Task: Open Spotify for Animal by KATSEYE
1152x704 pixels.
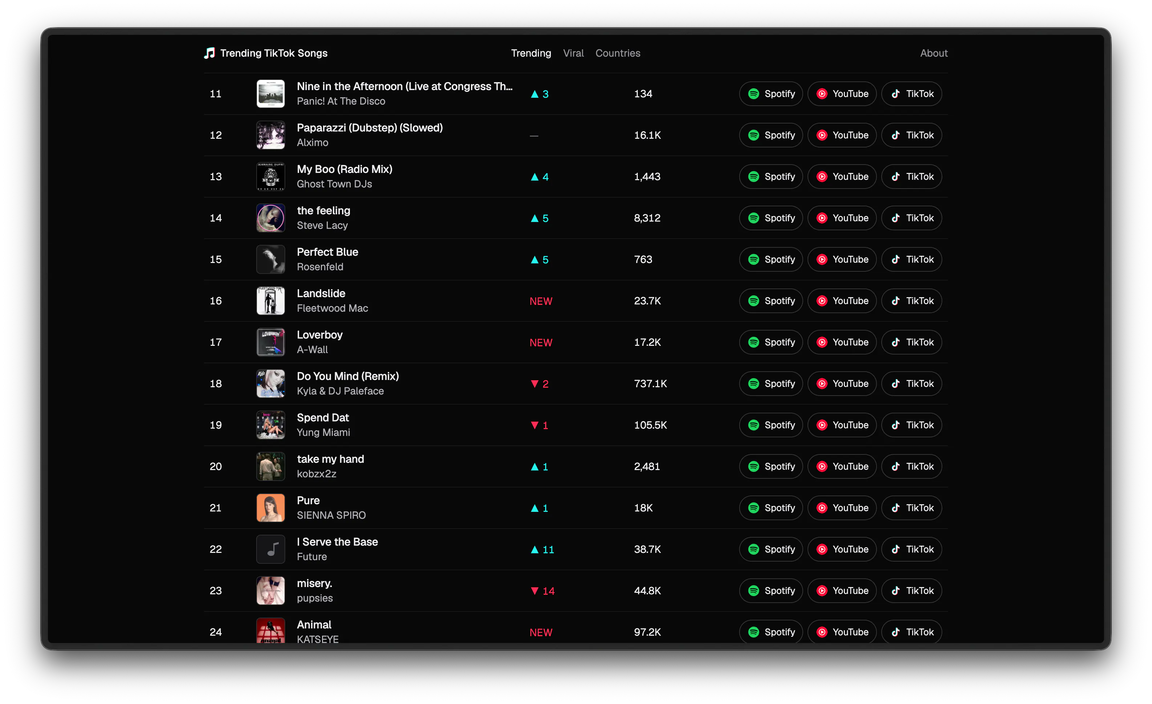Action: pos(770,632)
